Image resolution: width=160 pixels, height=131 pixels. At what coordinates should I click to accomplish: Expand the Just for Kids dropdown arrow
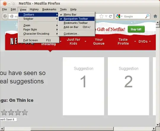click(x=85, y=41)
